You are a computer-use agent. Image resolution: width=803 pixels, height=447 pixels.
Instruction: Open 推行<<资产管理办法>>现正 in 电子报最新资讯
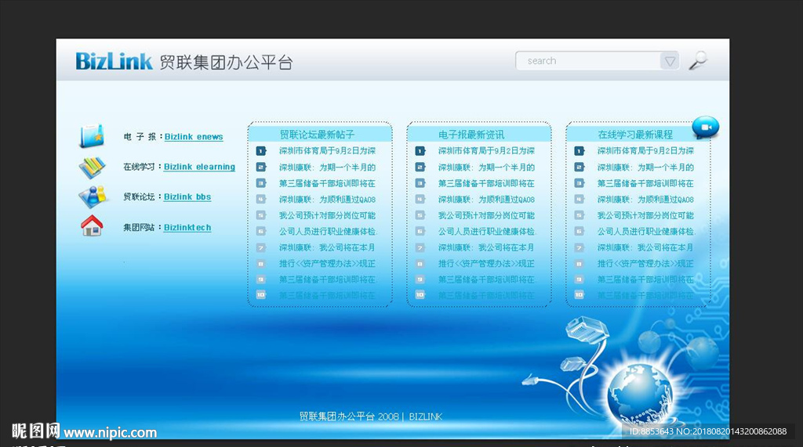486,263
